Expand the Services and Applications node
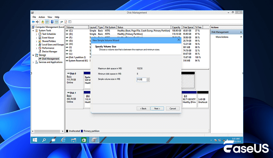Viewport: 273px width, 158px height. point(33,62)
